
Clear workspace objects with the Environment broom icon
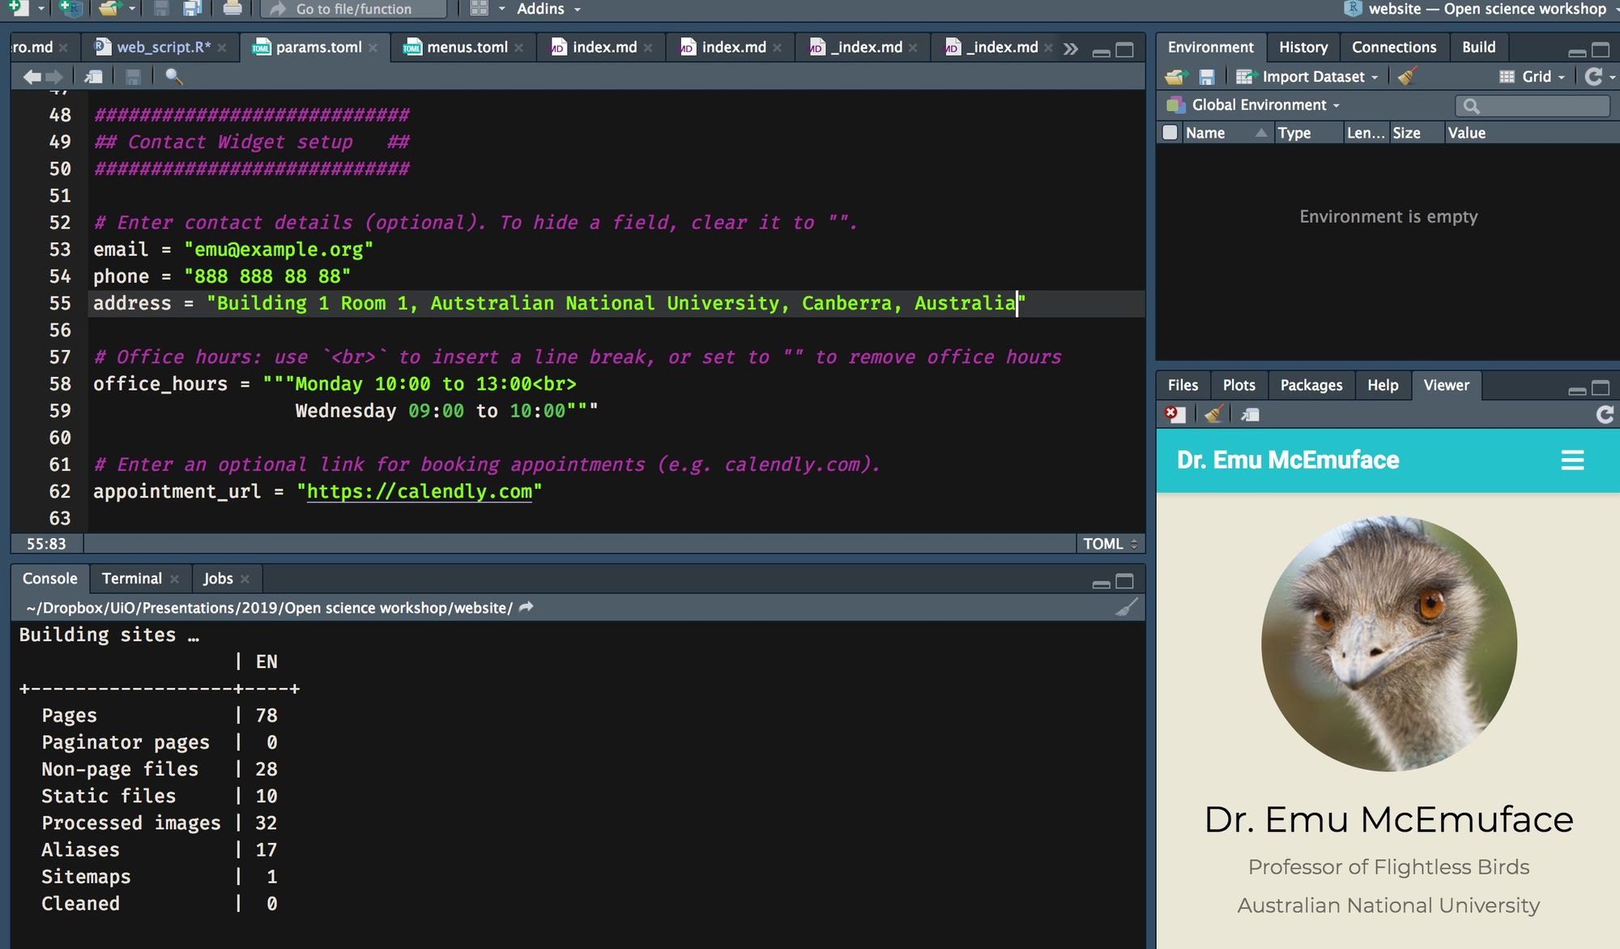coord(1407,76)
